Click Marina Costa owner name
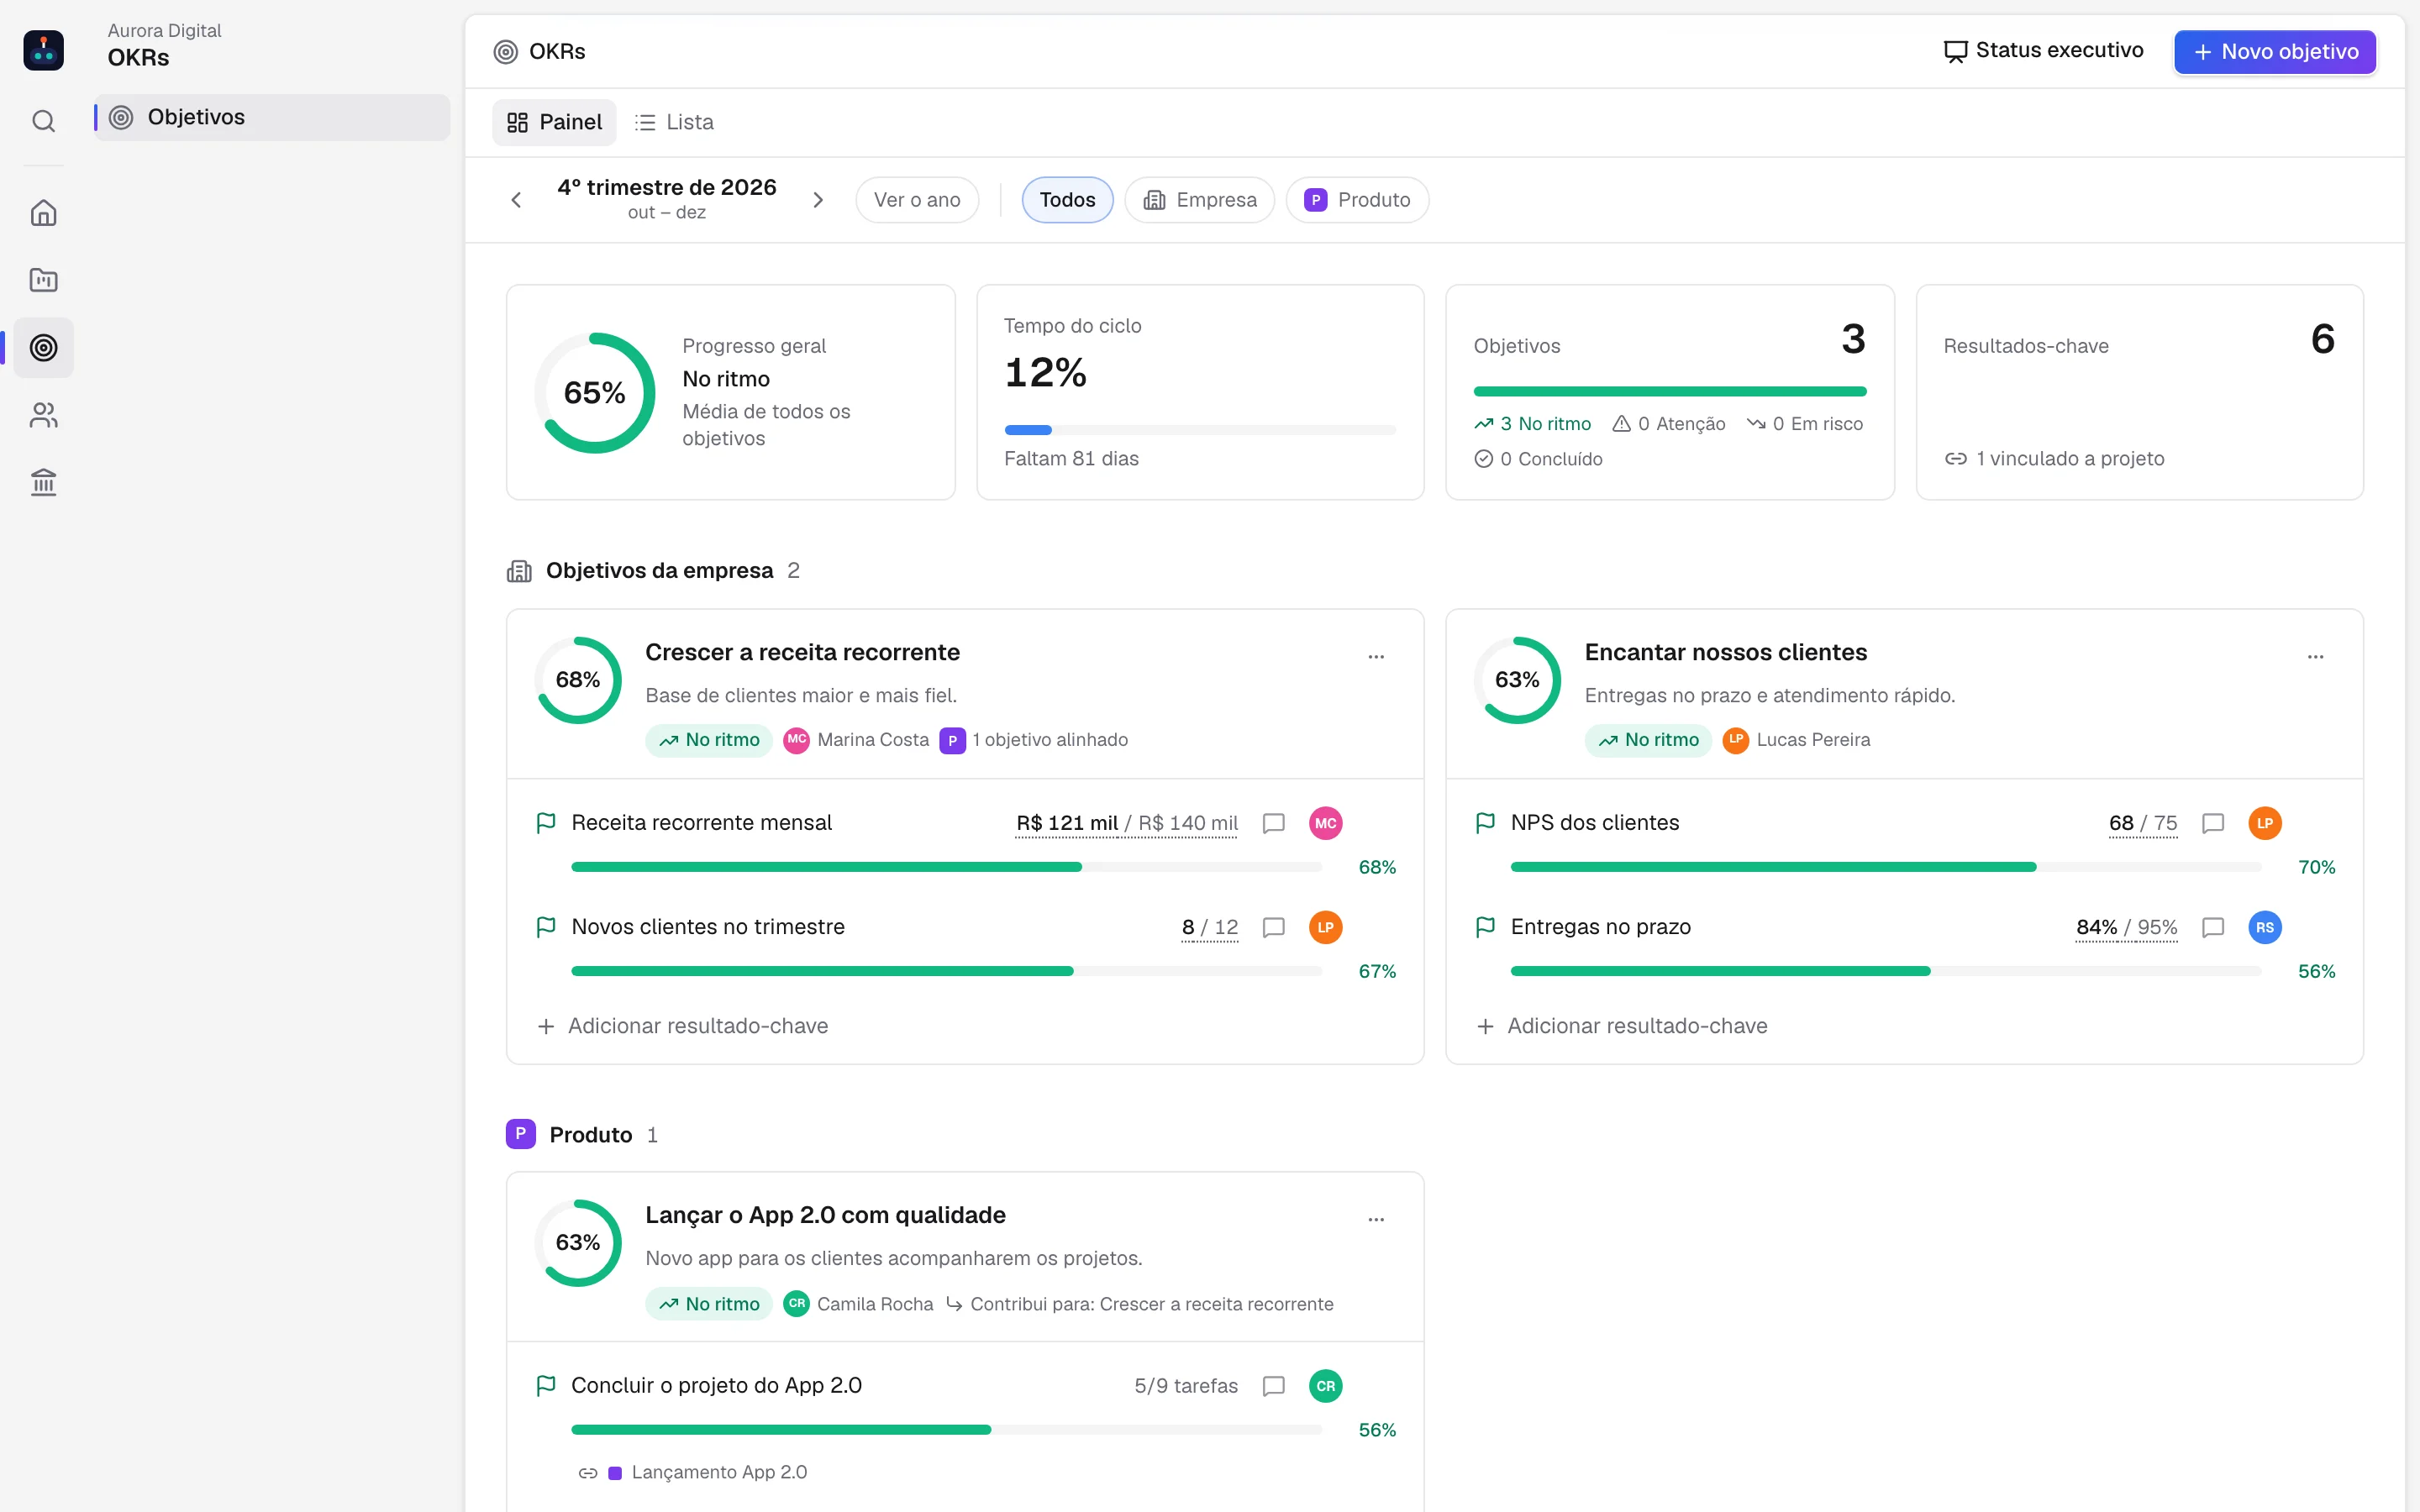The height and width of the screenshot is (1512, 2420). (x=873, y=740)
